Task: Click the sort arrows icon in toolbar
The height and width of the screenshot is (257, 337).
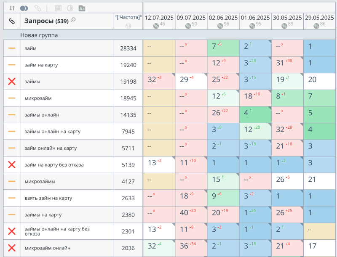Action: pos(12,8)
